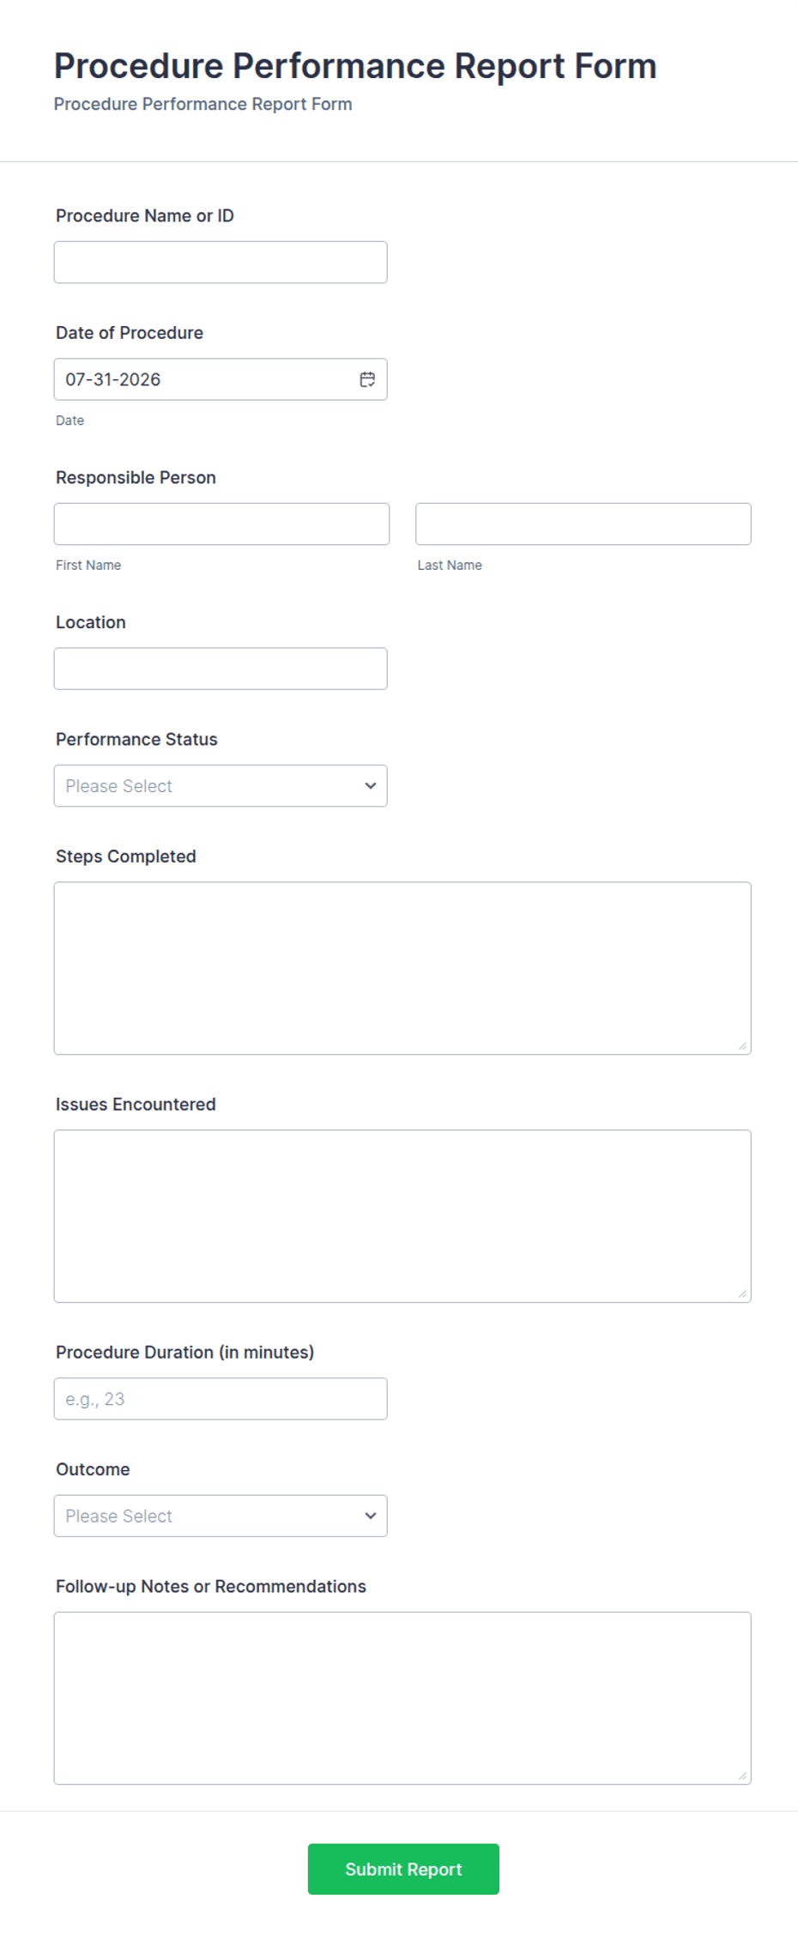The image size is (798, 1937).
Task: Click the Location text field
Action: pyautogui.click(x=221, y=669)
